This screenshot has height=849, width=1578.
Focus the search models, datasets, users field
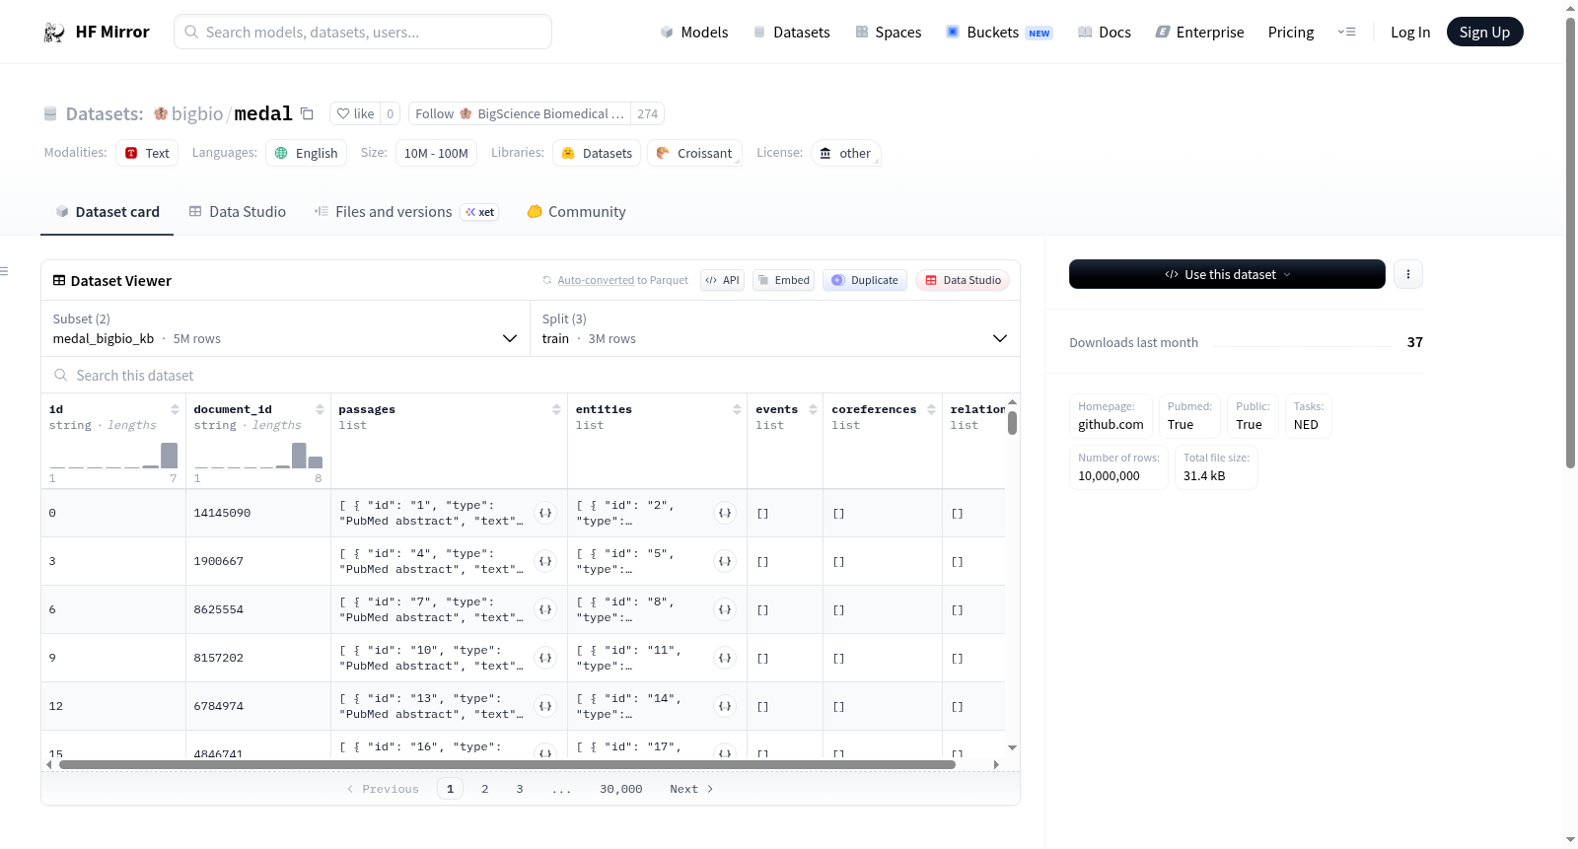(x=363, y=32)
